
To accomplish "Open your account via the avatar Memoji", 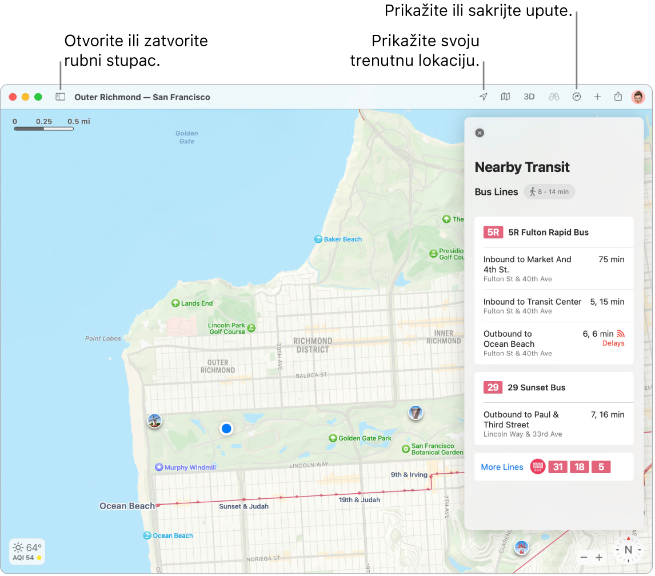I will [637, 97].
